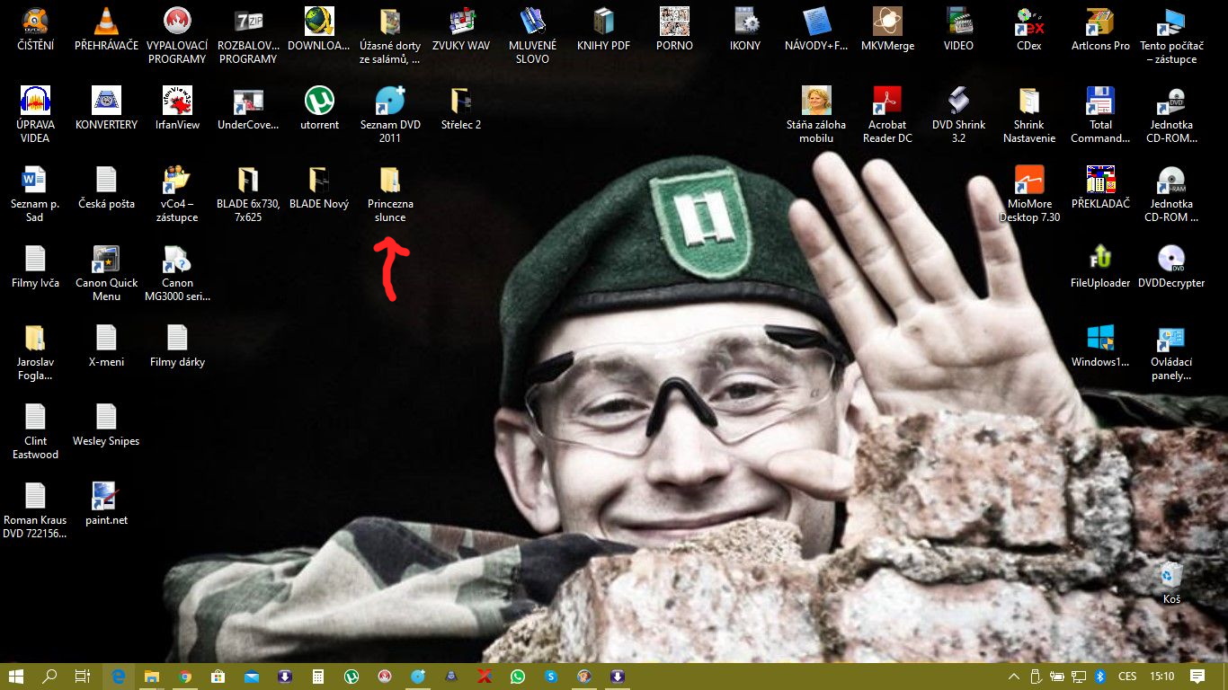Select the Princezna slunce folder icon
The image size is (1228, 690).
coord(390,194)
